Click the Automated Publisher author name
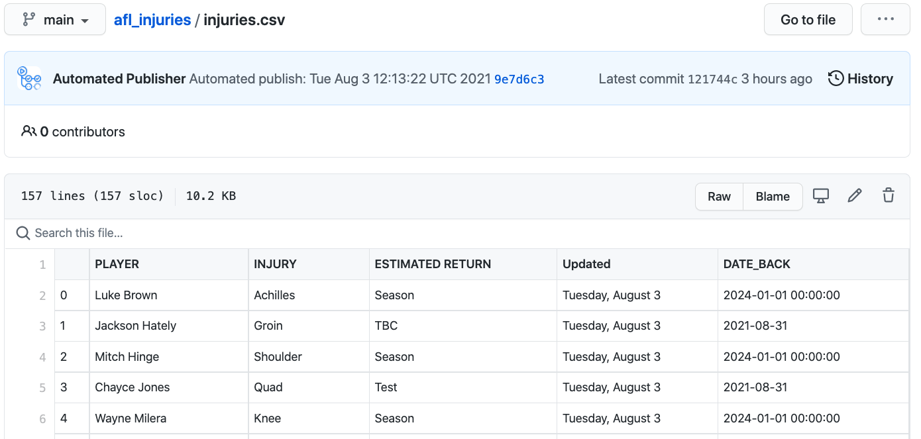 click(119, 79)
